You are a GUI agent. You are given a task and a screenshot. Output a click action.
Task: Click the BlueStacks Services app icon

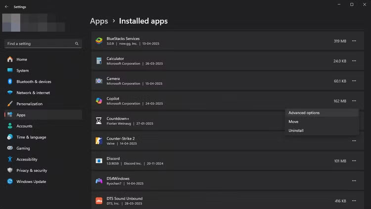pos(99,41)
